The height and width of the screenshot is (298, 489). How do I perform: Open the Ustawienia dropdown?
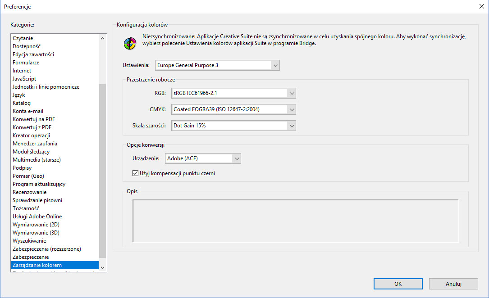pos(217,65)
